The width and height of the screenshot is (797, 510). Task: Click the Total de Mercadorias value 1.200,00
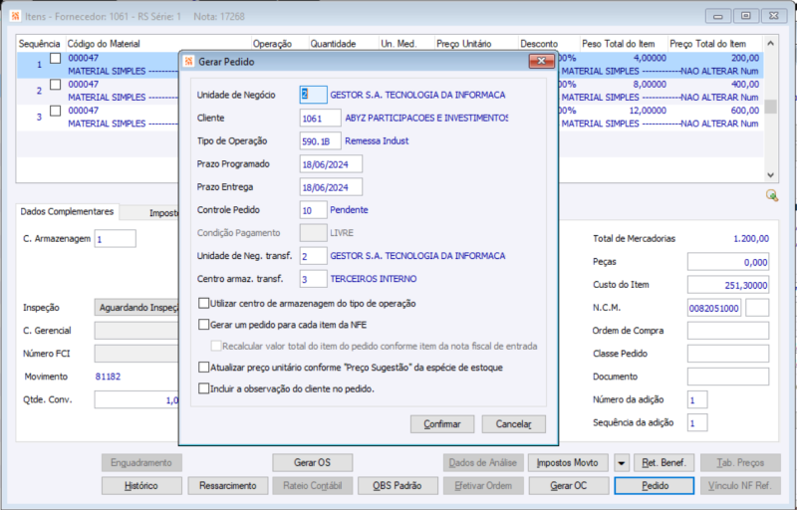[x=751, y=238]
